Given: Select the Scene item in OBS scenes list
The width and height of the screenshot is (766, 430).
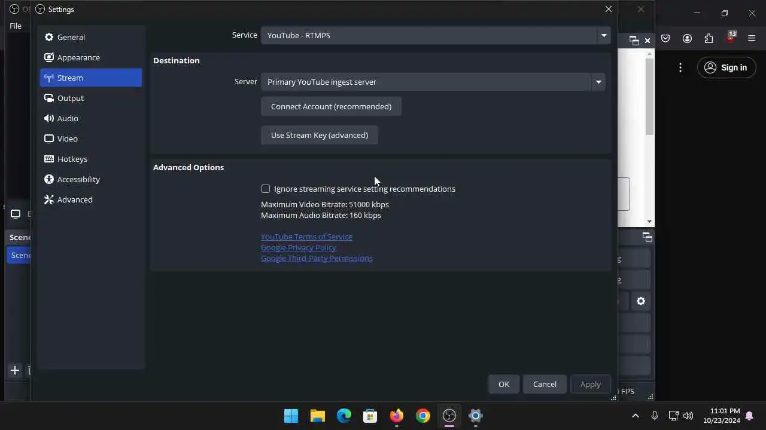Looking at the screenshot, I should 19,255.
